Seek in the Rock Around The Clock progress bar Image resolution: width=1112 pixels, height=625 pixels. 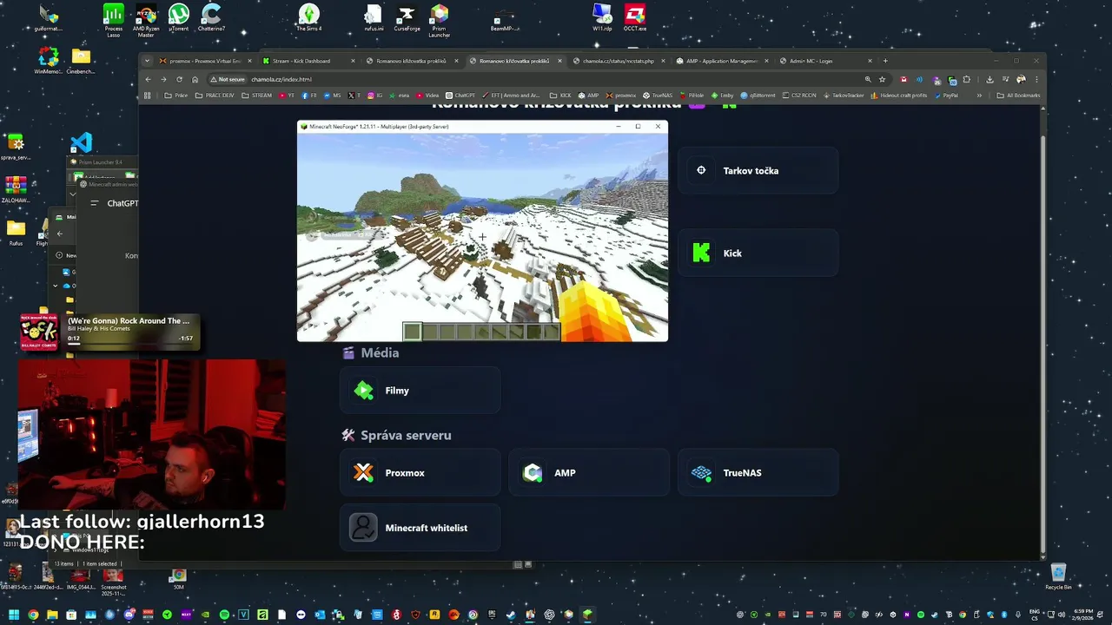point(130,343)
